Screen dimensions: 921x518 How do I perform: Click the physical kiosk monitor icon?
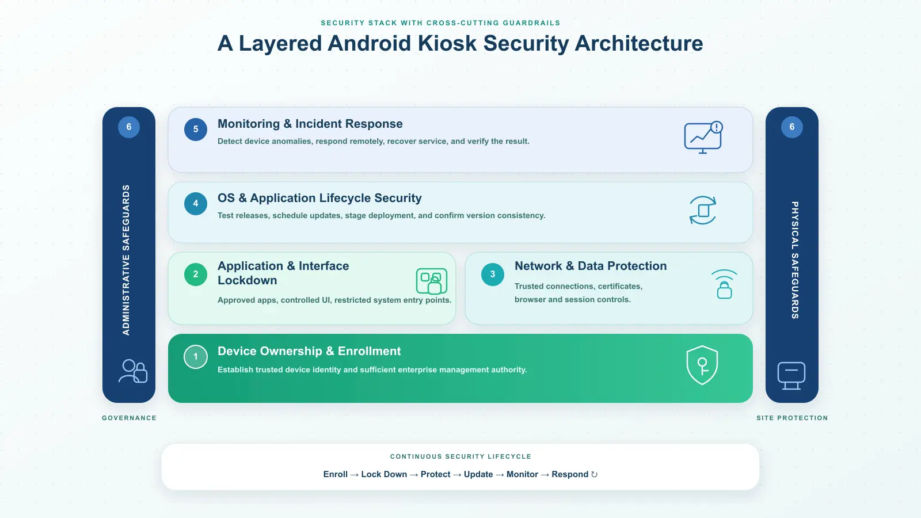coord(791,376)
